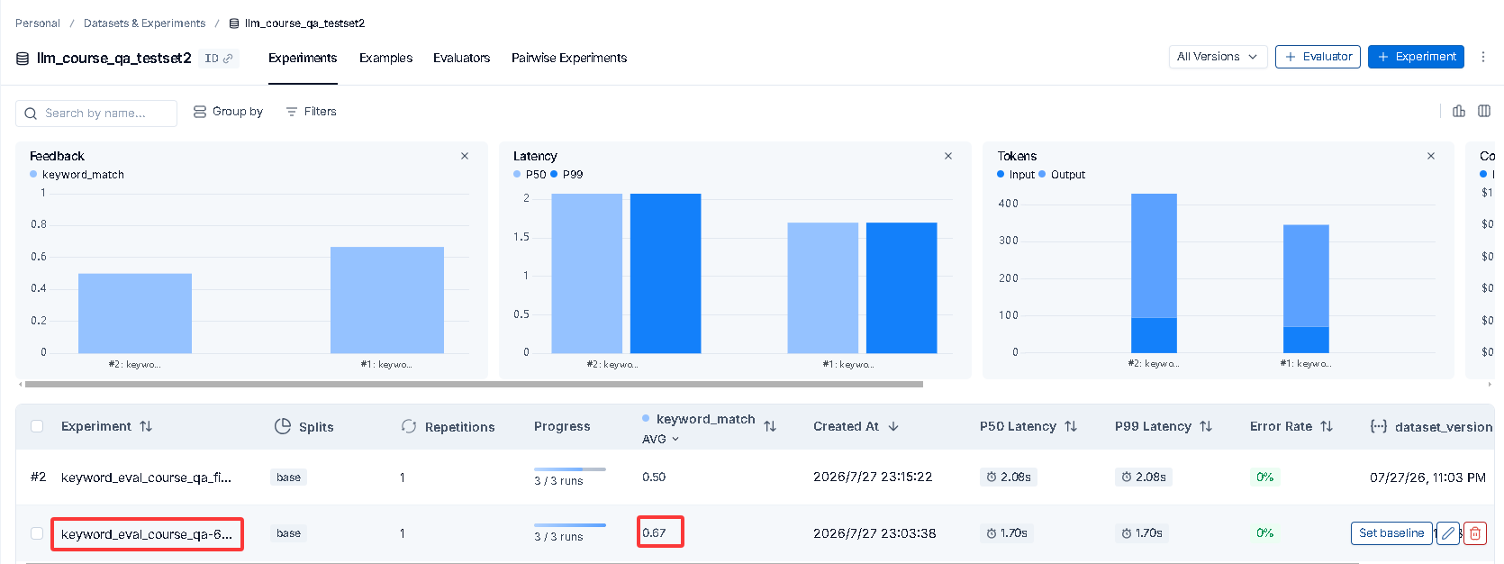Click the Repetitions column refresh icon
The image size is (1504, 564).
click(409, 426)
